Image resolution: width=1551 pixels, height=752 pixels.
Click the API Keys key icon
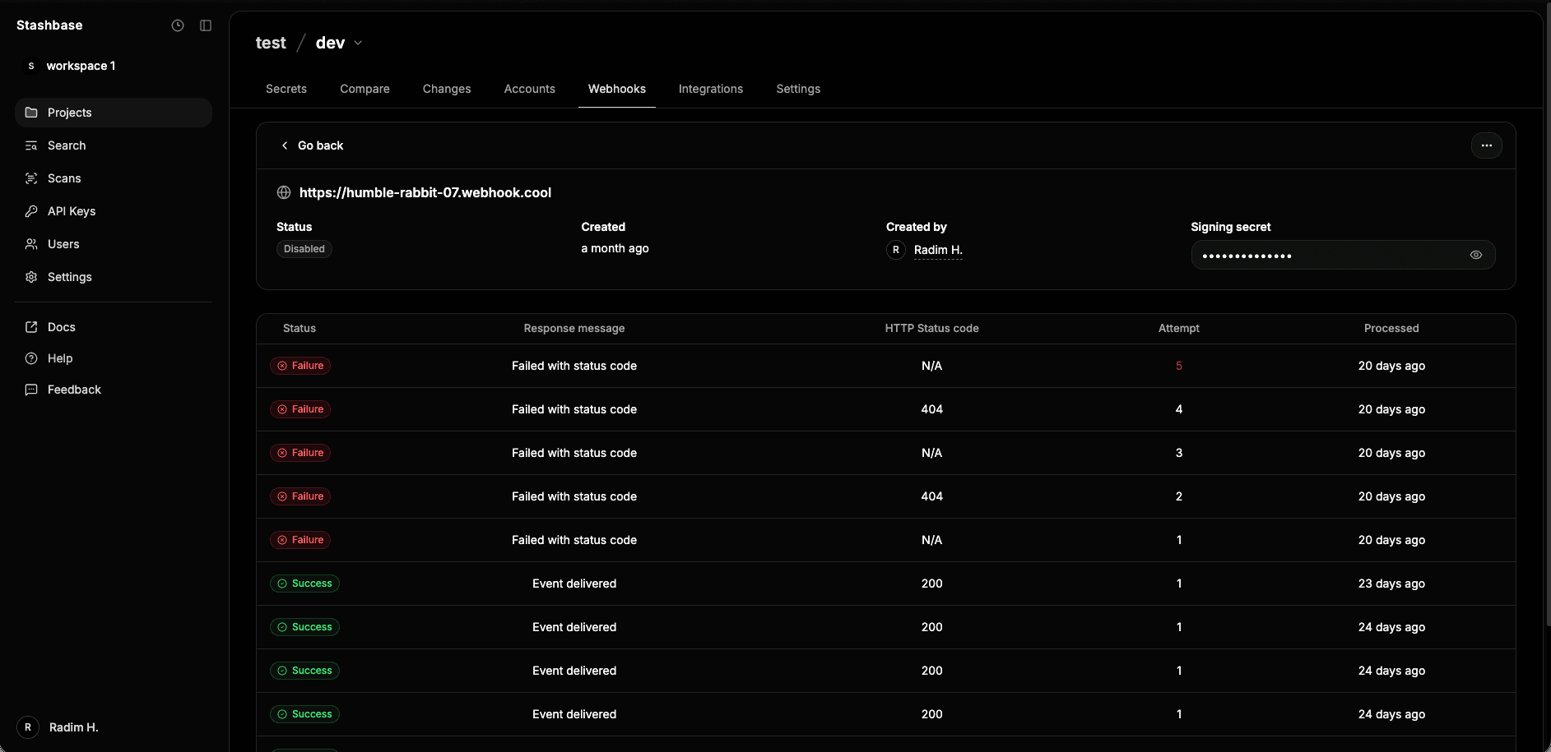[31, 211]
